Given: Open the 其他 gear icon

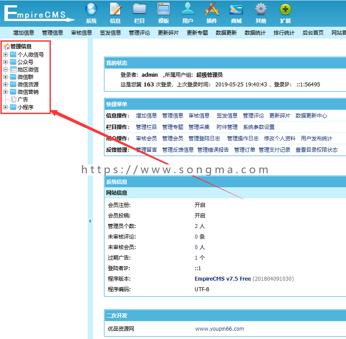Looking at the screenshot, I should coord(261,9).
